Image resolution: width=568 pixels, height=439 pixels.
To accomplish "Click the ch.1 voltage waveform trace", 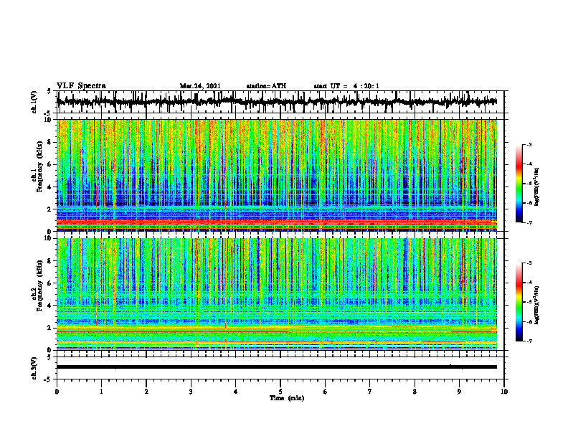I will [277, 102].
